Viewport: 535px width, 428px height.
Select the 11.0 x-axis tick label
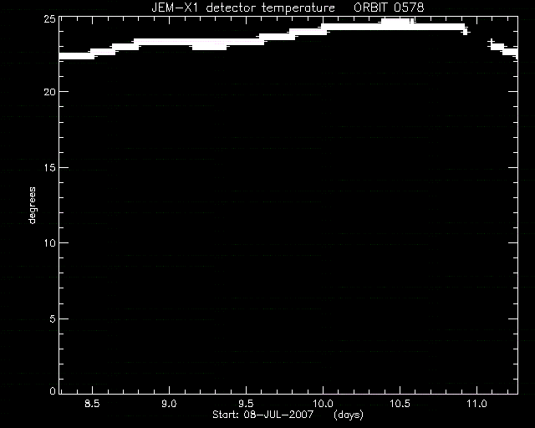pos(476,404)
